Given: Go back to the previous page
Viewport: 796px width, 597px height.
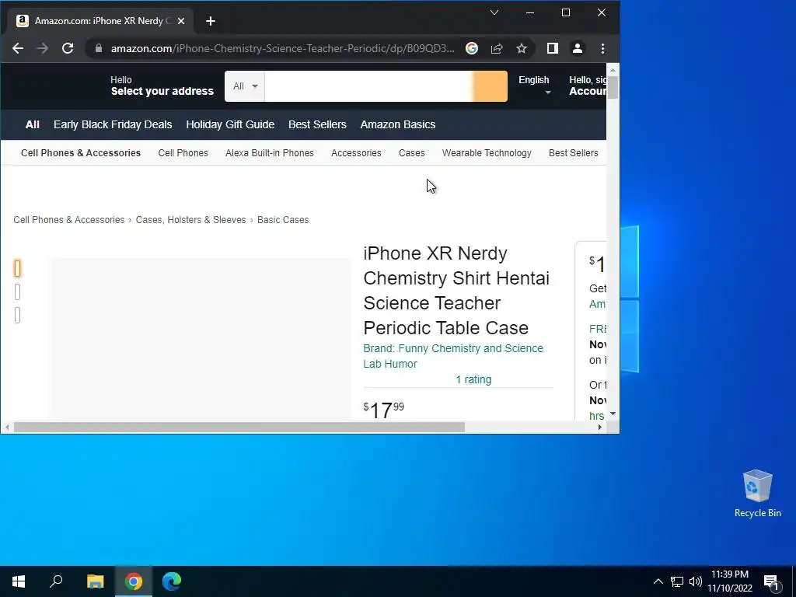Looking at the screenshot, I should coord(18,48).
